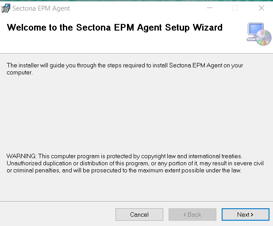This screenshot has height=226, width=273.
Task: Click the CD disc in the banner graphic
Action: point(264,38)
